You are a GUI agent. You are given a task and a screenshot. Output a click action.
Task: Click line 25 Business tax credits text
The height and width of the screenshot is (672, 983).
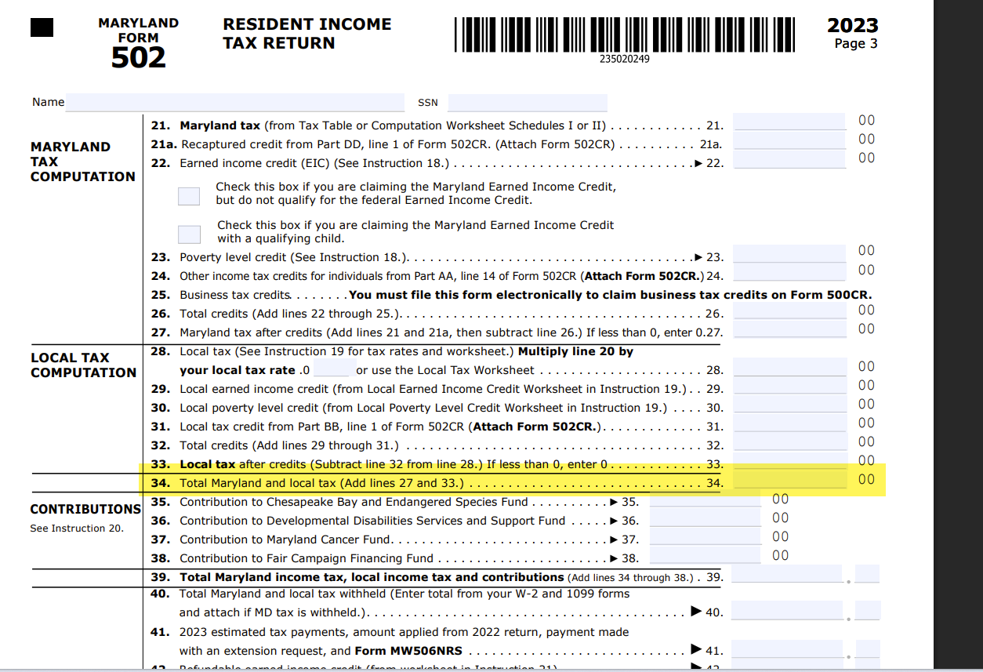point(235,295)
